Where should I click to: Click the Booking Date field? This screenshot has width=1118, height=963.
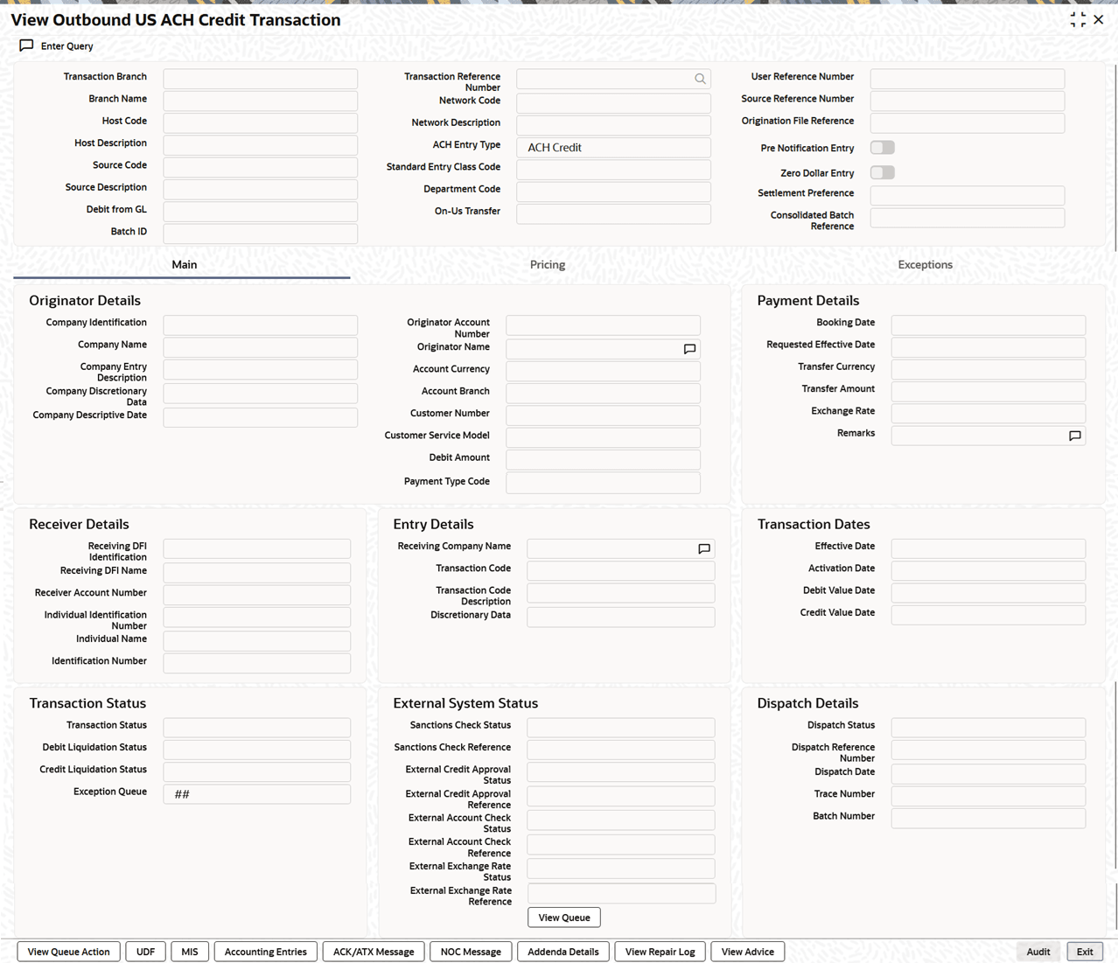click(x=989, y=324)
